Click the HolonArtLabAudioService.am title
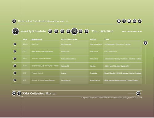The height and width of the screenshot is (118, 154). click(x=41, y=21)
